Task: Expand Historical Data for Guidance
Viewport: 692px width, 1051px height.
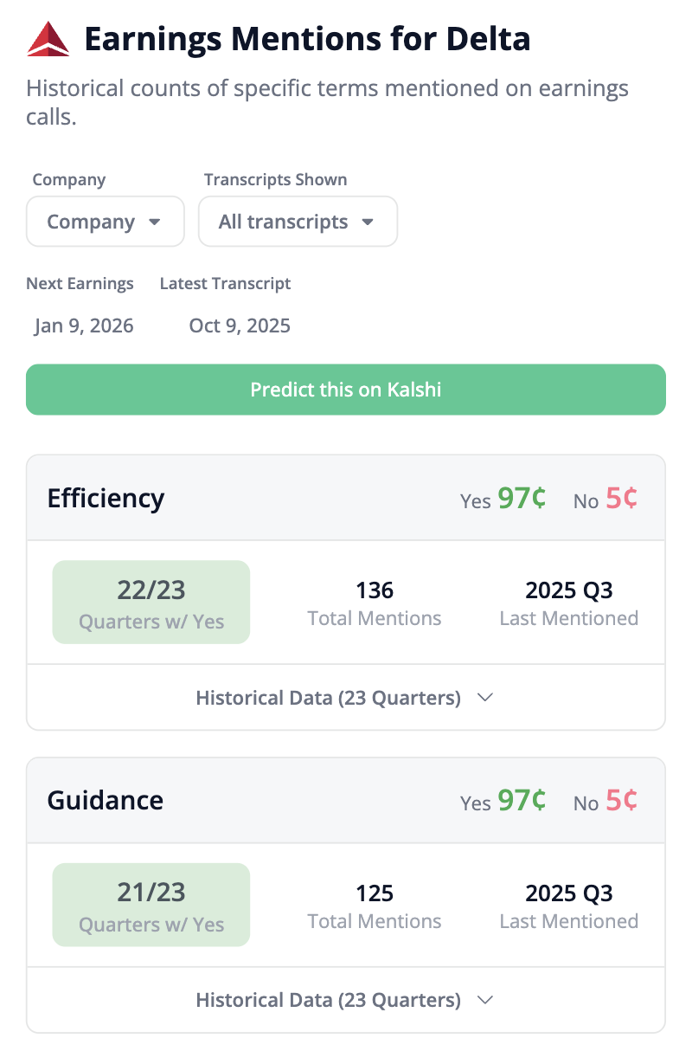Action: coord(345,1000)
